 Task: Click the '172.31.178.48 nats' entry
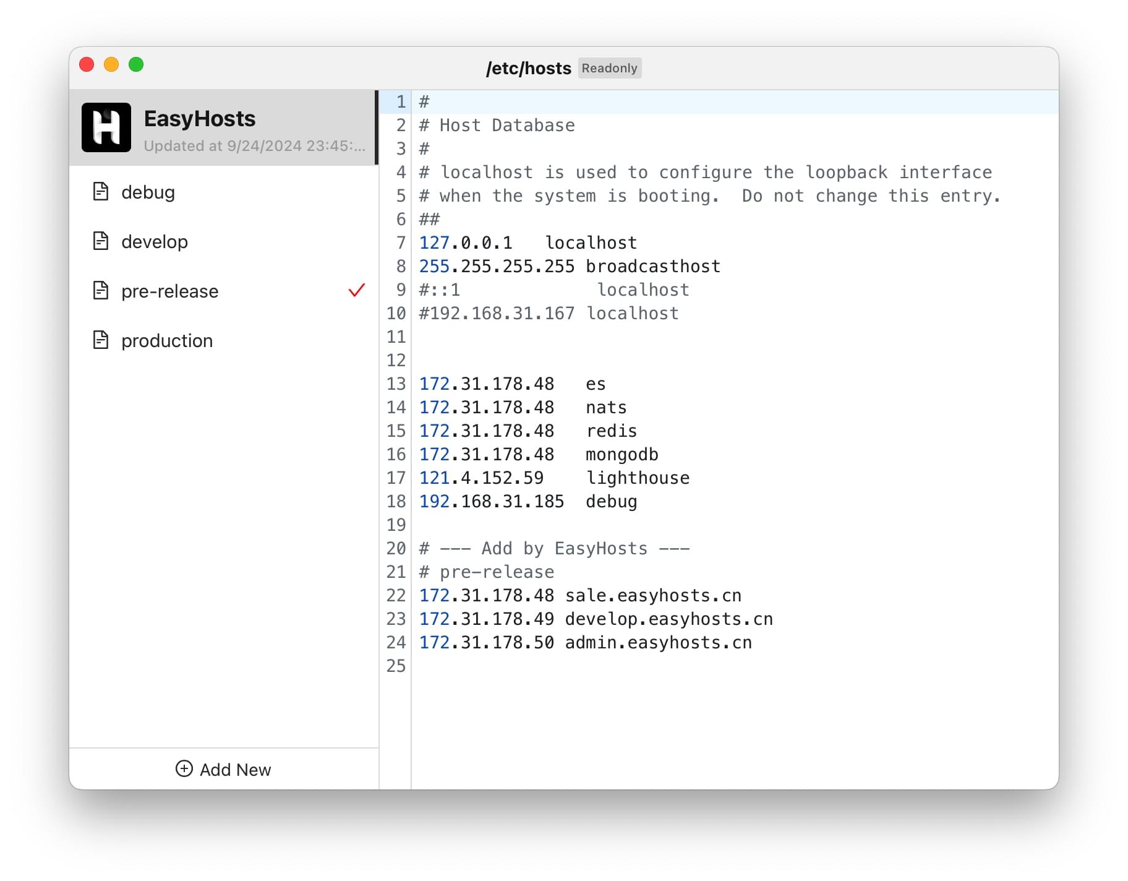[523, 407]
